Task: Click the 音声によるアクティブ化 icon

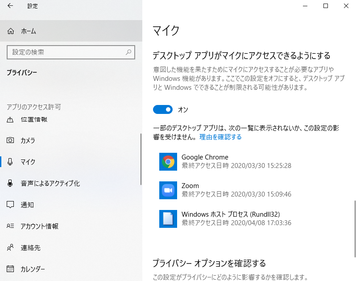Action: [x=10, y=183]
